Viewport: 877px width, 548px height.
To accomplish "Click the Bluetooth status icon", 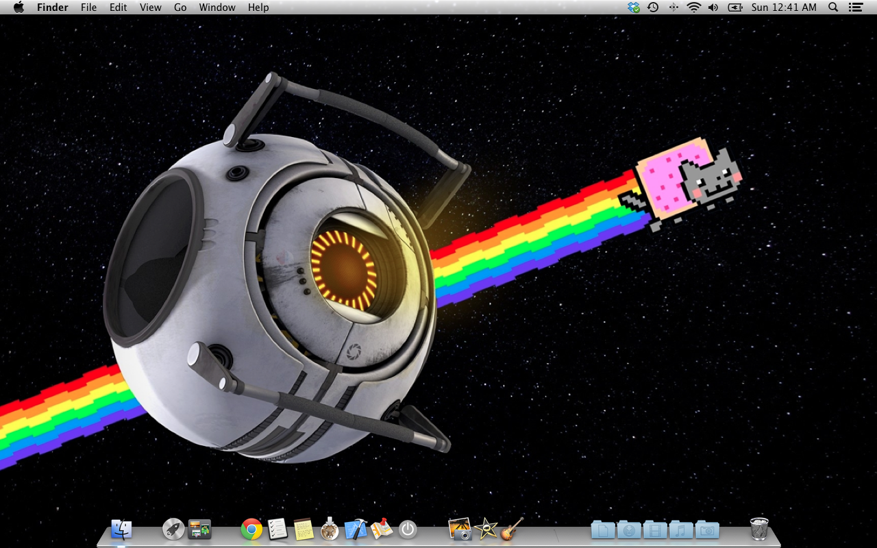I will point(674,8).
